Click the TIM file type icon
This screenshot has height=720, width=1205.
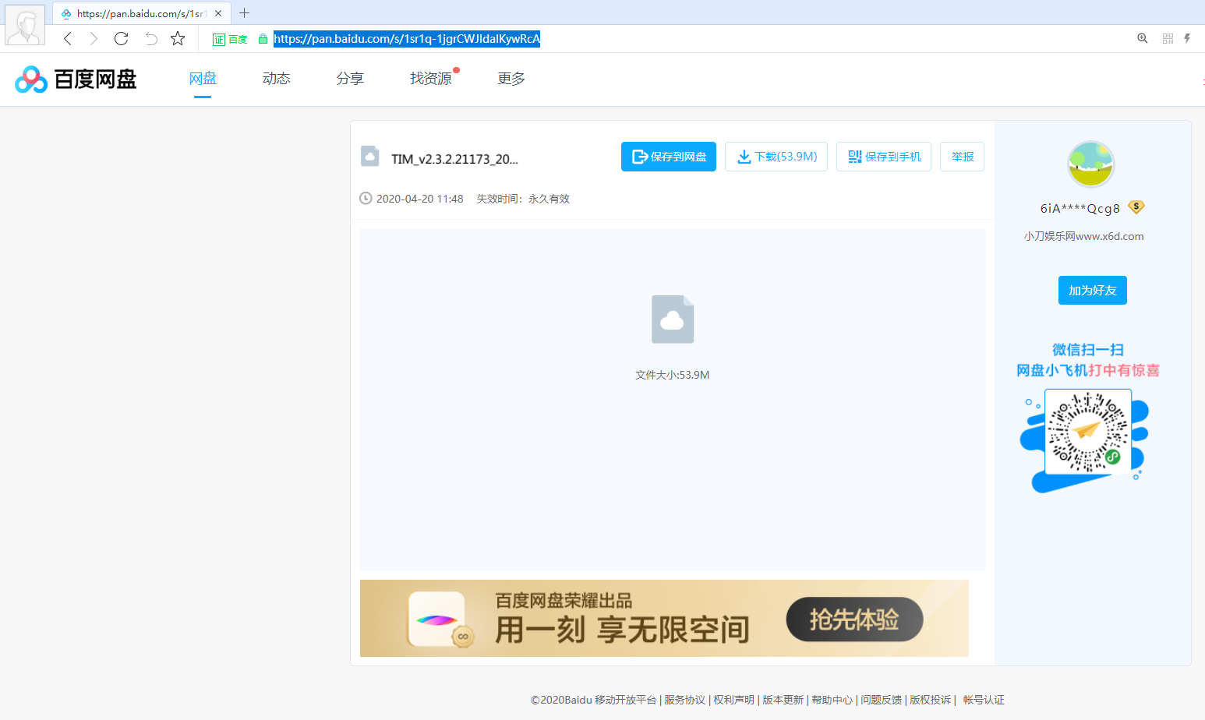[x=370, y=157]
